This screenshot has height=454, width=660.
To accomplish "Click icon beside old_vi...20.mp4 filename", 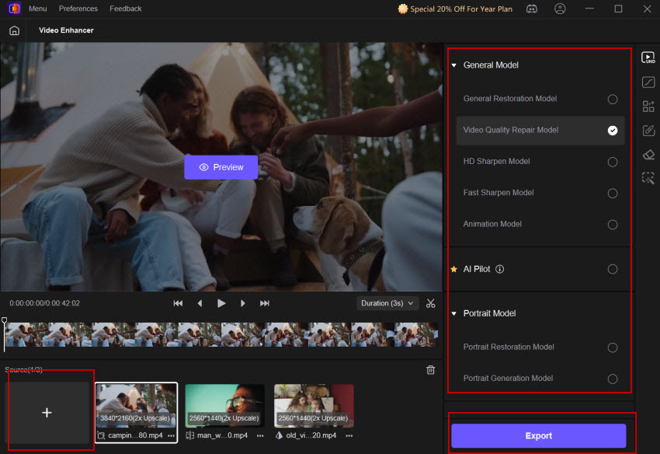I will coord(279,435).
